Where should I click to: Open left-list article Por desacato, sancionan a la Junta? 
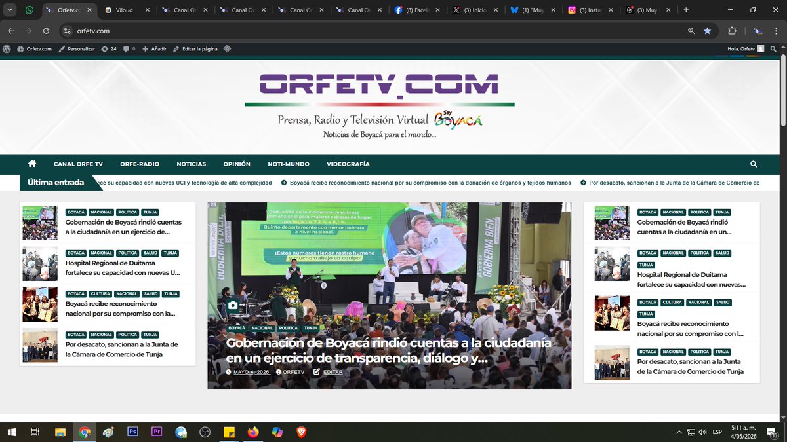(x=122, y=349)
